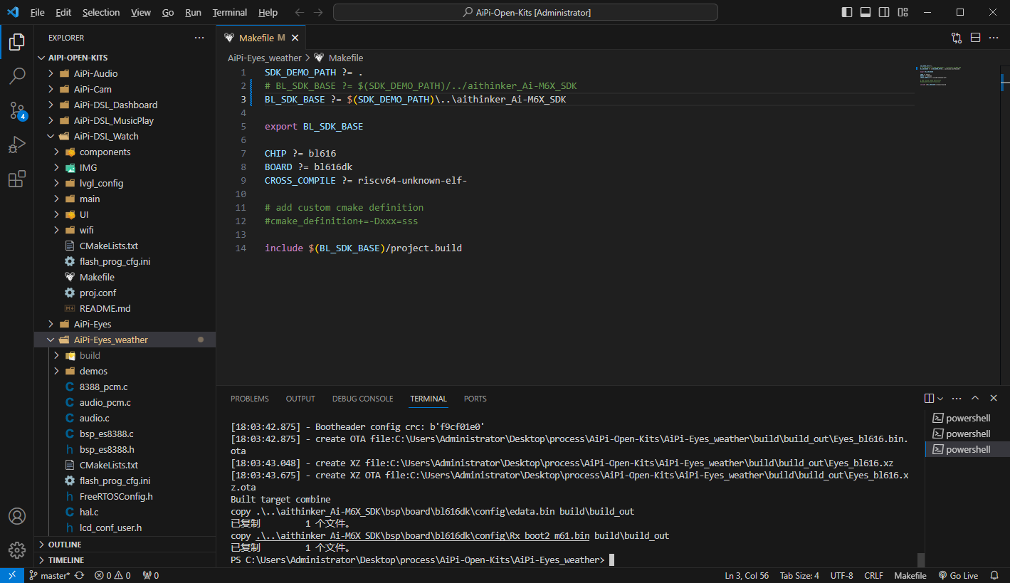The height and width of the screenshot is (583, 1010).
Task: Switch to the PORTS tab
Action: coord(475,399)
